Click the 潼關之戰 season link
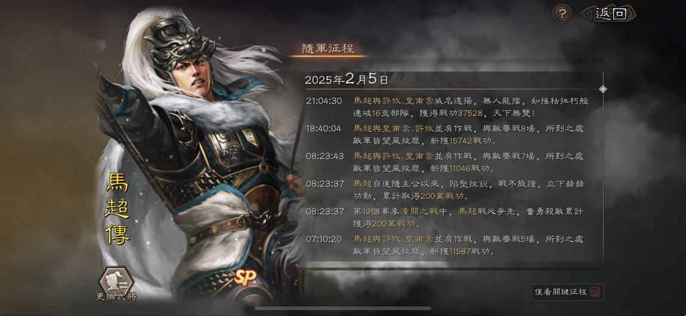 point(435,212)
